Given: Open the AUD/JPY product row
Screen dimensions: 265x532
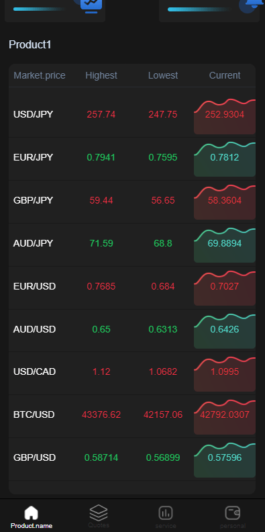Looking at the screenshot, I should click(132, 245).
